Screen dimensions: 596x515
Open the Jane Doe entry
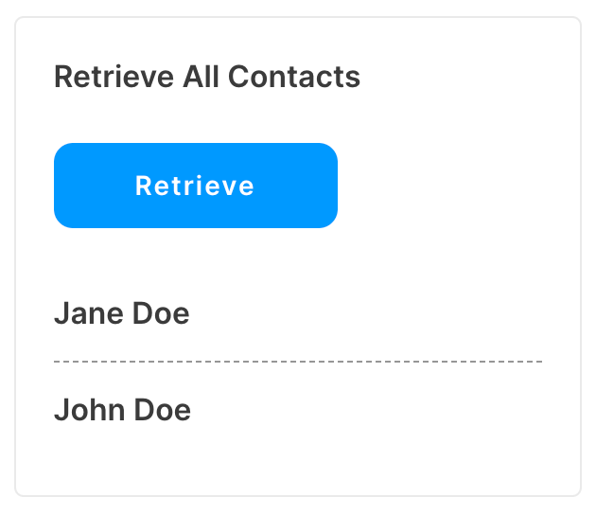pos(122,313)
